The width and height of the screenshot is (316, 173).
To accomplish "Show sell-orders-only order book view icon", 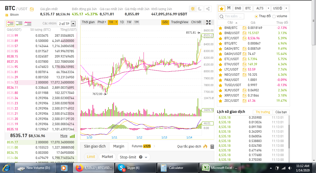I will tap(28, 24).
